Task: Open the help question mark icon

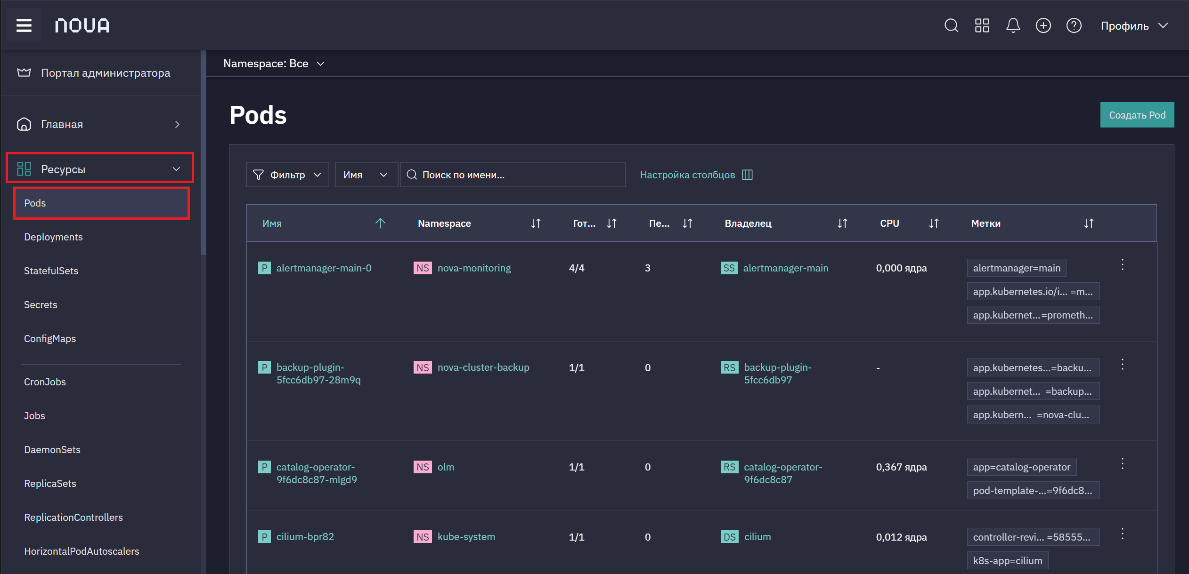Action: 1074,25
